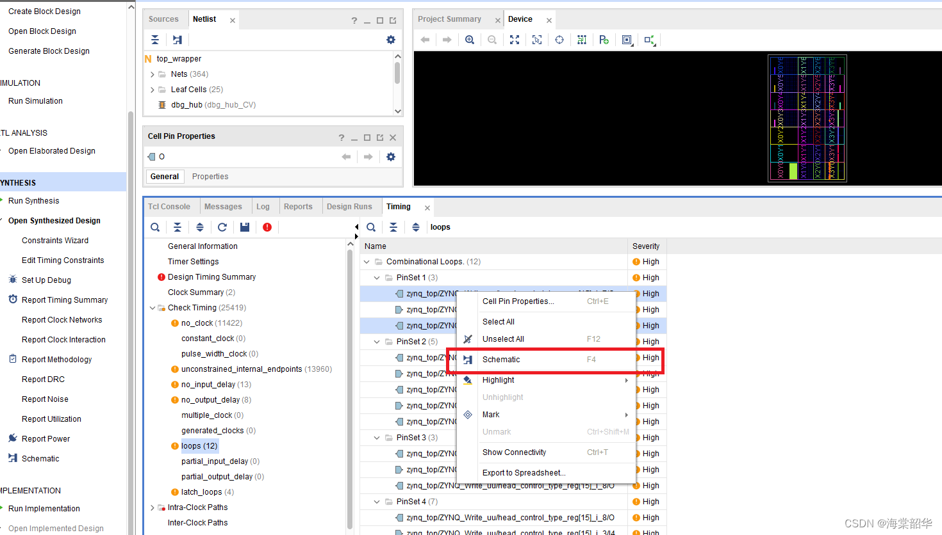The width and height of the screenshot is (942, 535).
Task: Toggle the routing resources icon in Device toolbar
Action: pos(582,40)
